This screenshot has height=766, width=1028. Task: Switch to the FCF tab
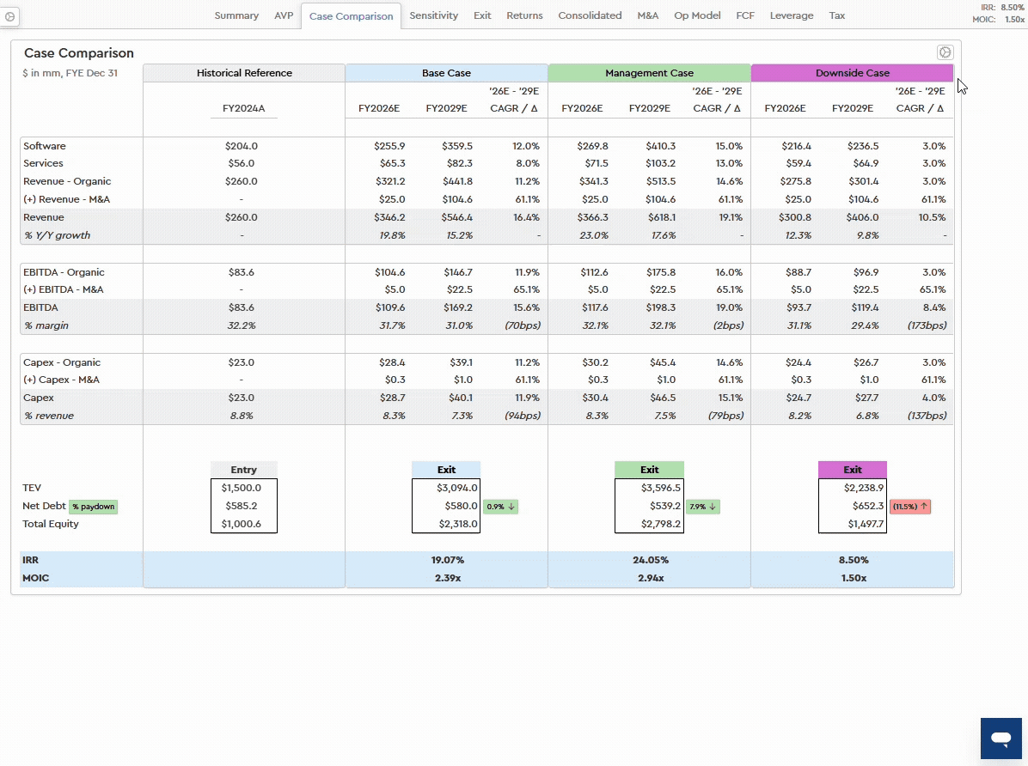[745, 15]
